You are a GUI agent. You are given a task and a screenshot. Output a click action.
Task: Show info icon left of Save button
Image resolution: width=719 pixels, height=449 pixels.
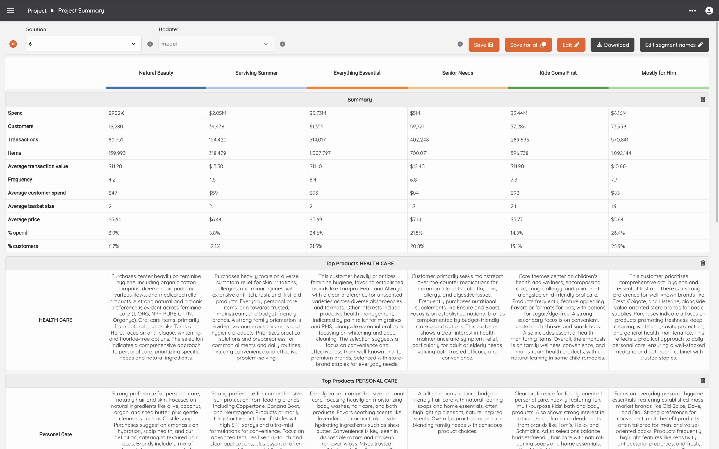pos(460,44)
